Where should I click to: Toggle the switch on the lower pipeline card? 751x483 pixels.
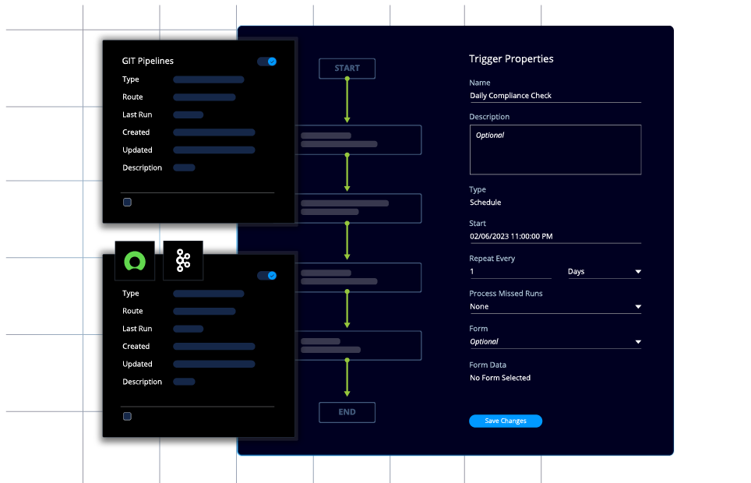coord(267,276)
